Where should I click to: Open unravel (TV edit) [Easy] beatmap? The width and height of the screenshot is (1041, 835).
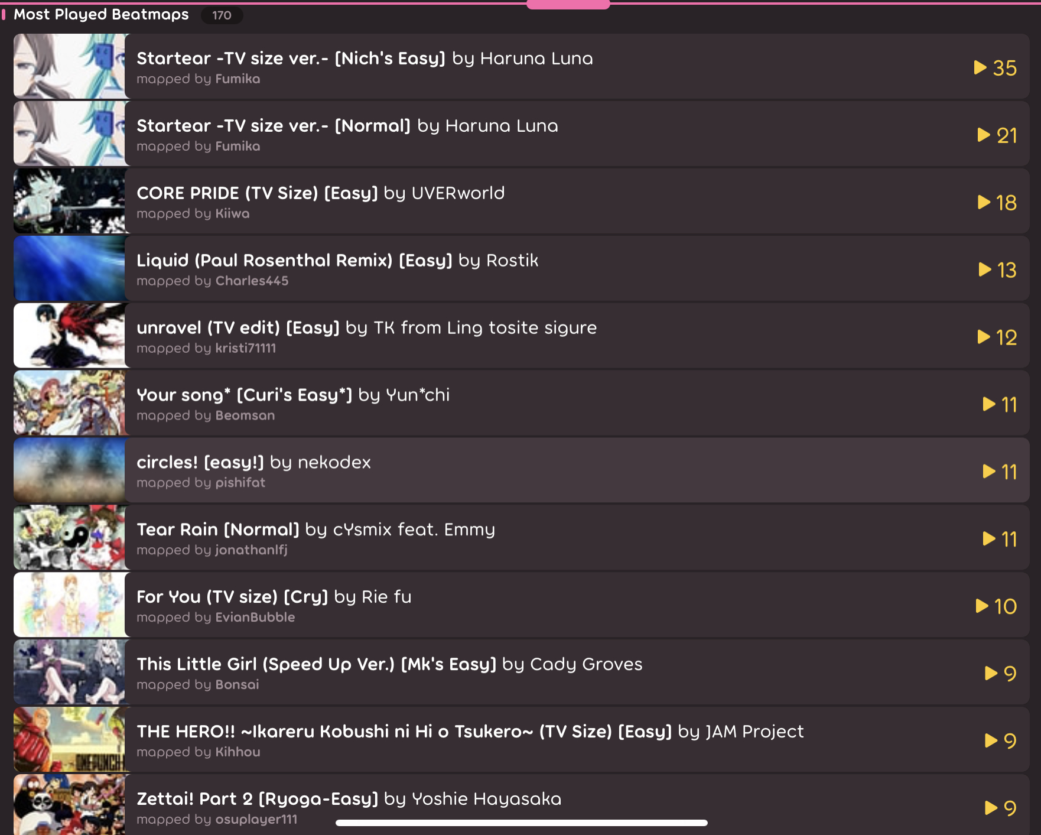238,328
